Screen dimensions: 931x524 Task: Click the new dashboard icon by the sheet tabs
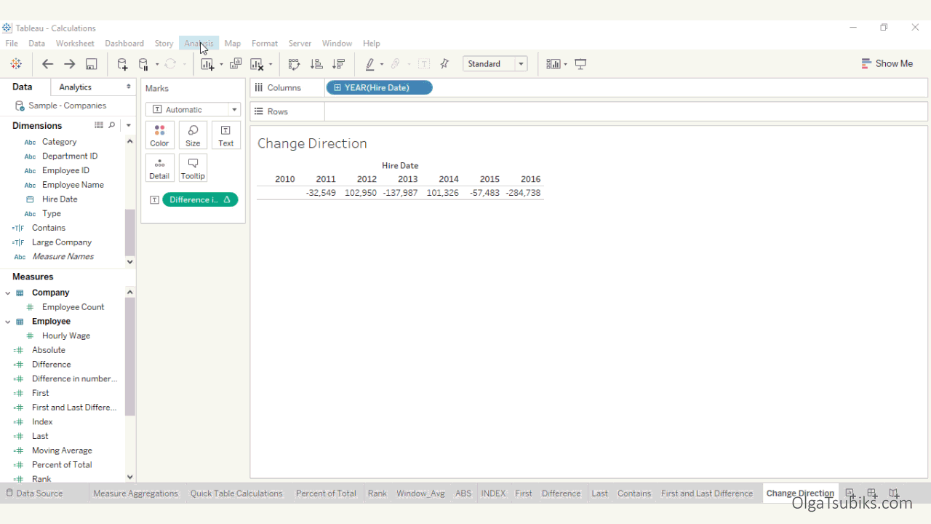click(x=872, y=493)
